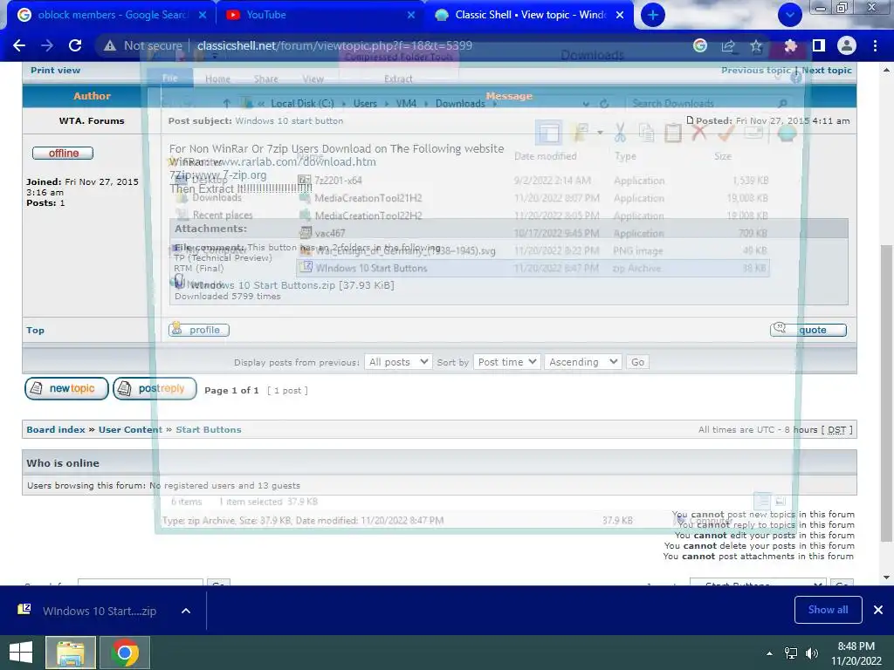Click the DST abbreviation
The height and width of the screenshot is (670, 894).
point(836,429)
